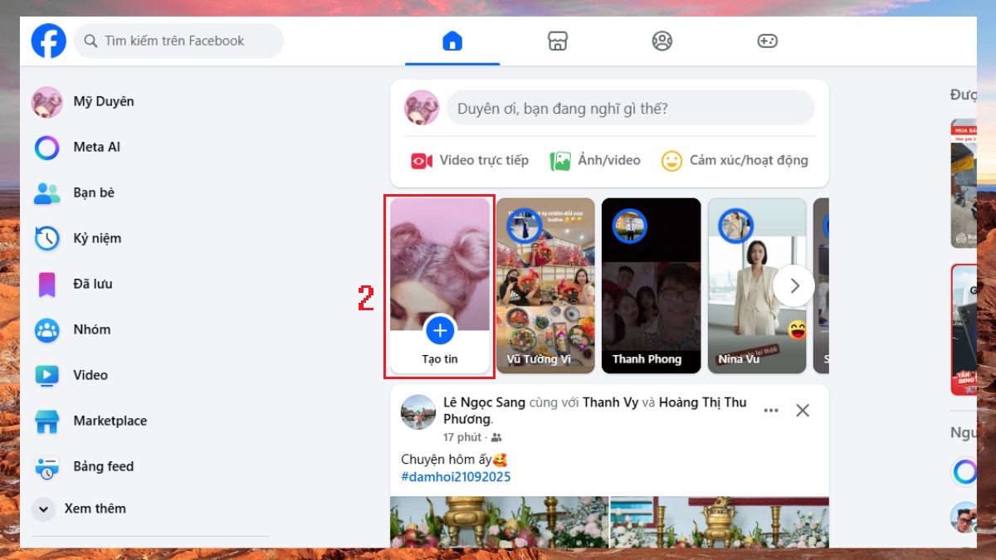Image resolution: width=996 pixels, height=560 pixels.
Task: Show more stories with the arrow
Action: pos(794,285)
